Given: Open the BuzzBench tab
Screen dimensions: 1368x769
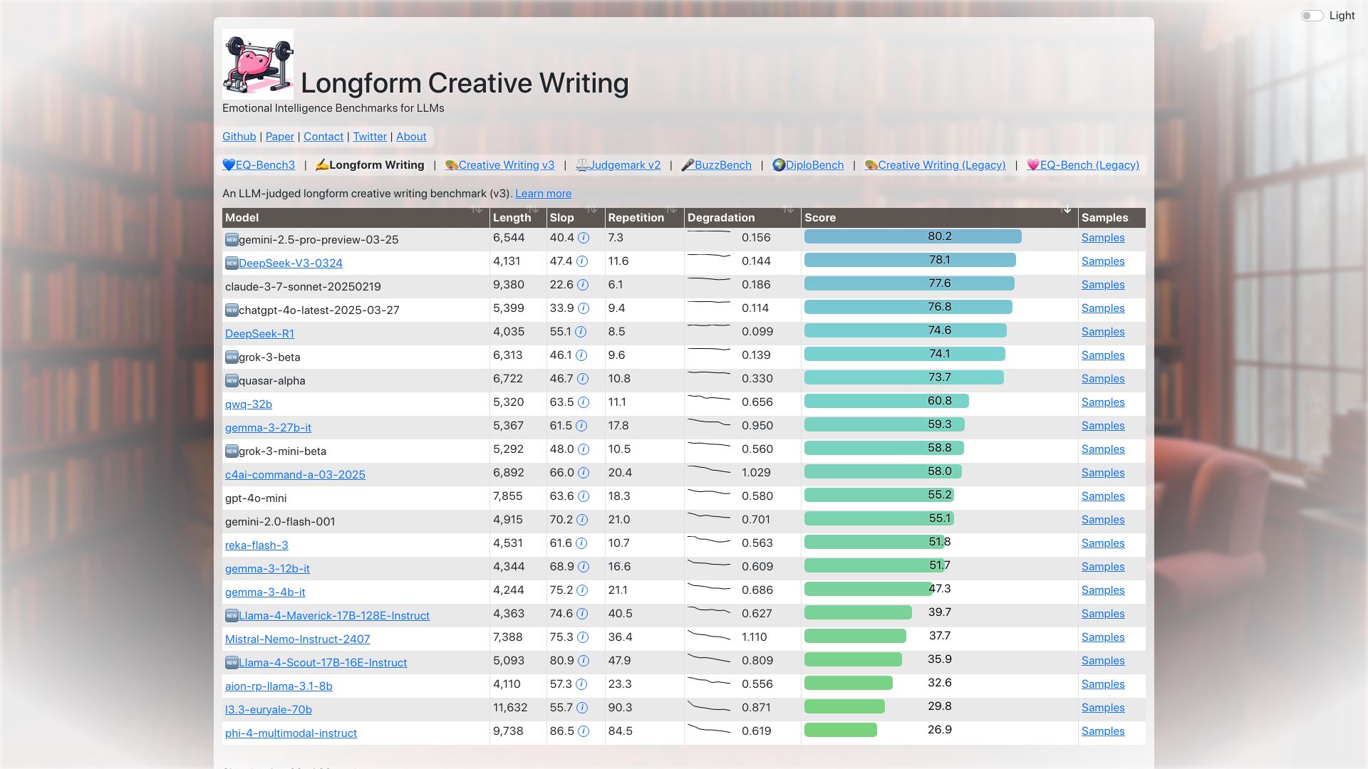Looking at the screenshot, I should click(716, 165).
